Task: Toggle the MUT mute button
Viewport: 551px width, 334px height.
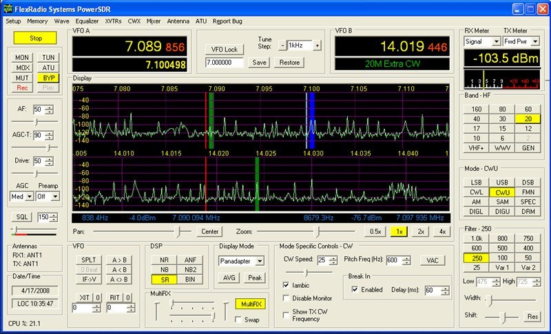Action: [23, 78]
